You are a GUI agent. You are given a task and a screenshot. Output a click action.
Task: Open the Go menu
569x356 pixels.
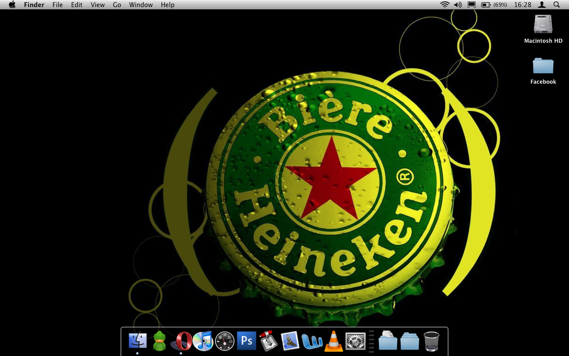click(x=117, y=4)
